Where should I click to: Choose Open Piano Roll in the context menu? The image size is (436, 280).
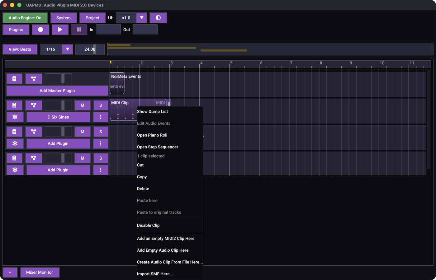pyautogui.click(x=170, y=135)
